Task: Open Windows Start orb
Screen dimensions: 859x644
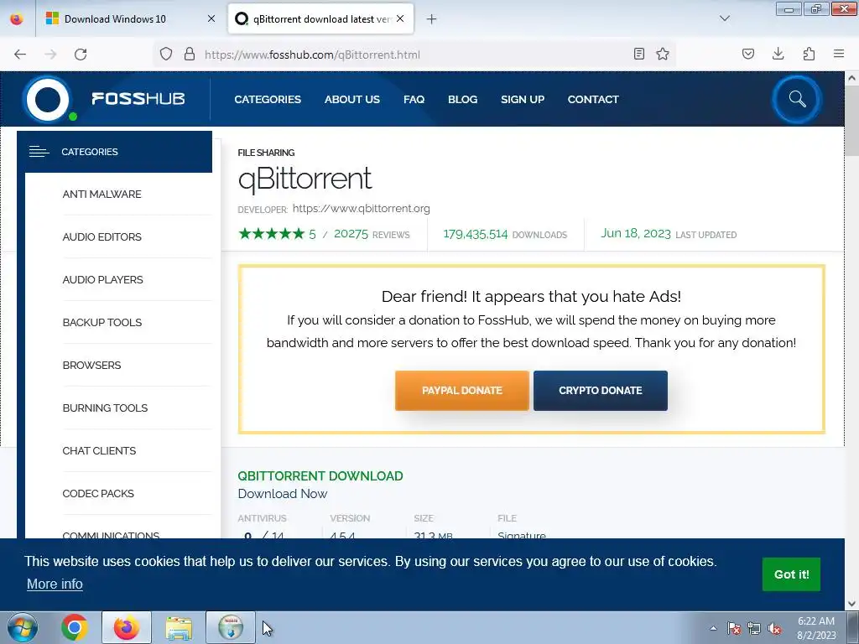Action: click(x=23, y=627)
